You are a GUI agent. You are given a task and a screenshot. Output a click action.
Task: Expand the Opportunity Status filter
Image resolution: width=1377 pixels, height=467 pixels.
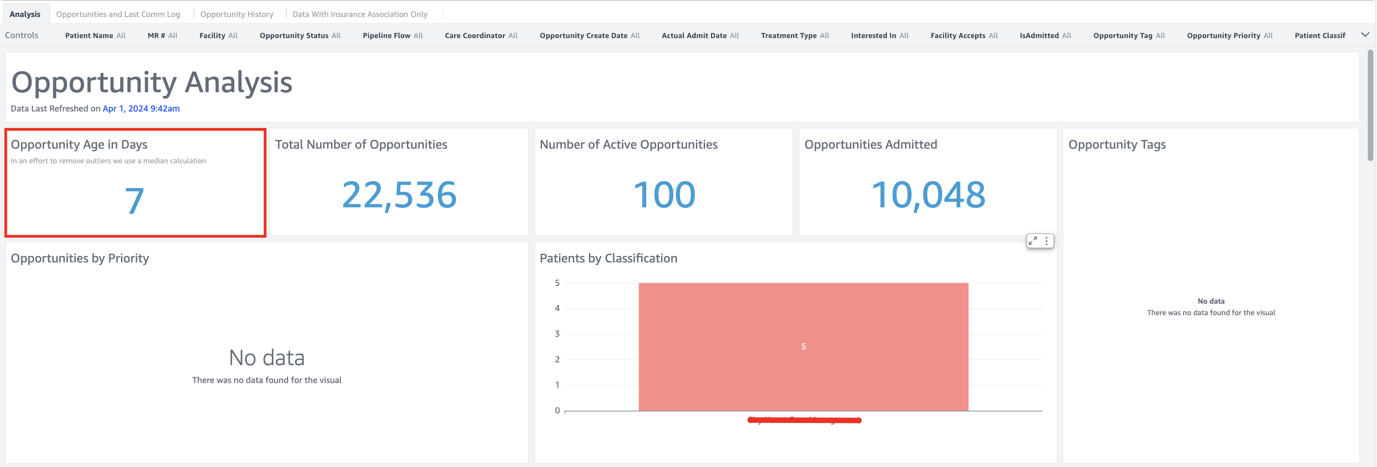pyautogui.click(x=299, y=35)
